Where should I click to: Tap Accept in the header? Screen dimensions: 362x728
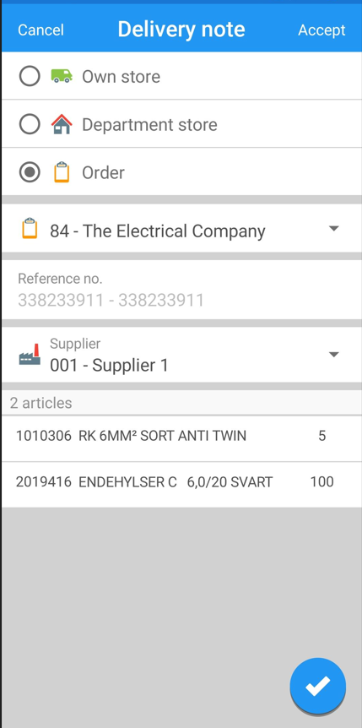[x=321, y=30]
